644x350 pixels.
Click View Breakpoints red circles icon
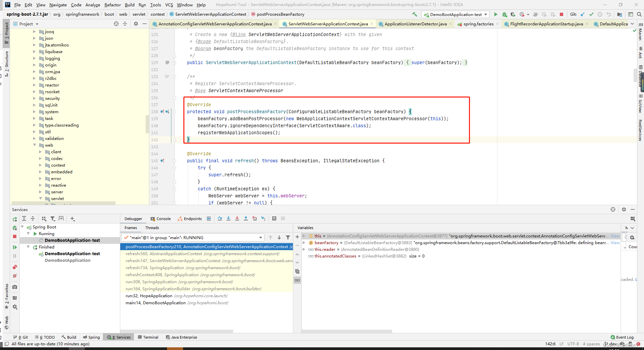pyautogui.click(x=15, y=267)
